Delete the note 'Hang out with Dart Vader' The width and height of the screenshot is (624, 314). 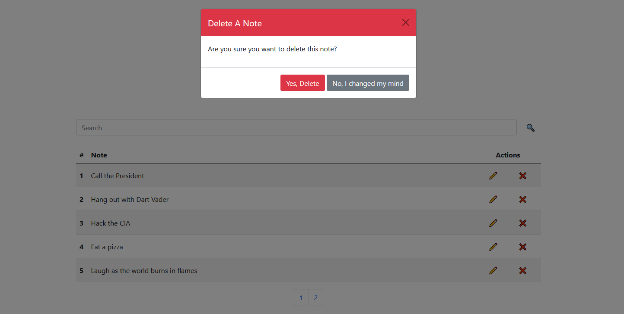click(522, 199)
